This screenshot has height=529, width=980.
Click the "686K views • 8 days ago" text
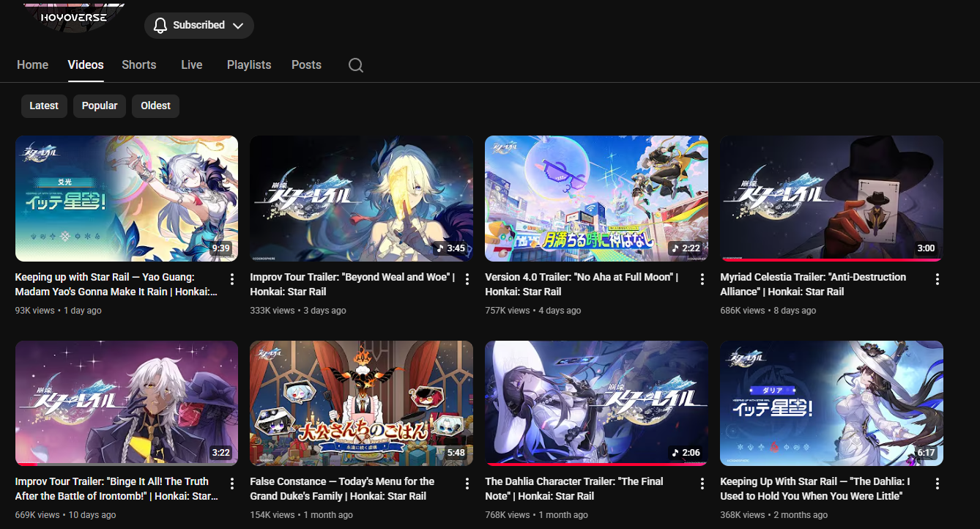point(768,311)
